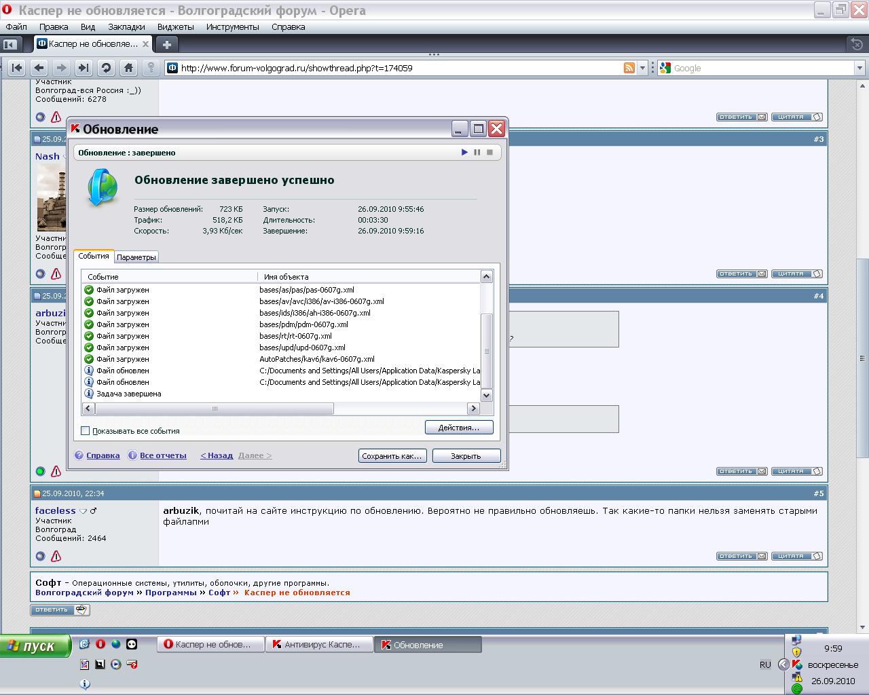Switch to the 'Параметры' tab
This screenshot has height=695, width=869.
point(136,257)
